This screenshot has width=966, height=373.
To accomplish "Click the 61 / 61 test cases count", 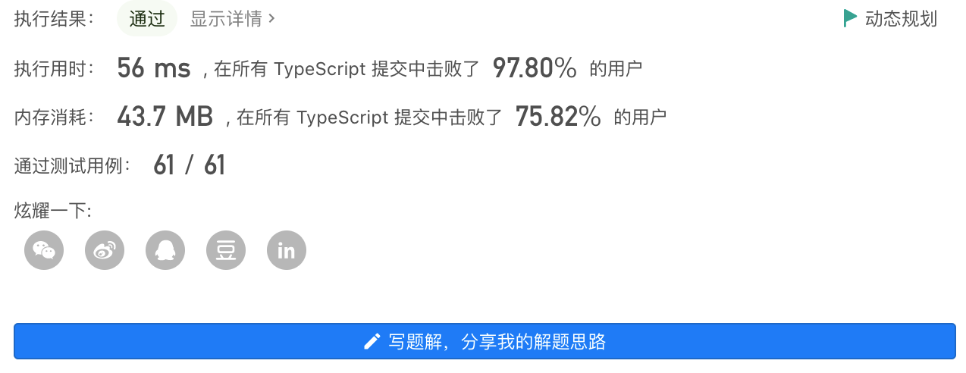I will [x=190, y=165].
